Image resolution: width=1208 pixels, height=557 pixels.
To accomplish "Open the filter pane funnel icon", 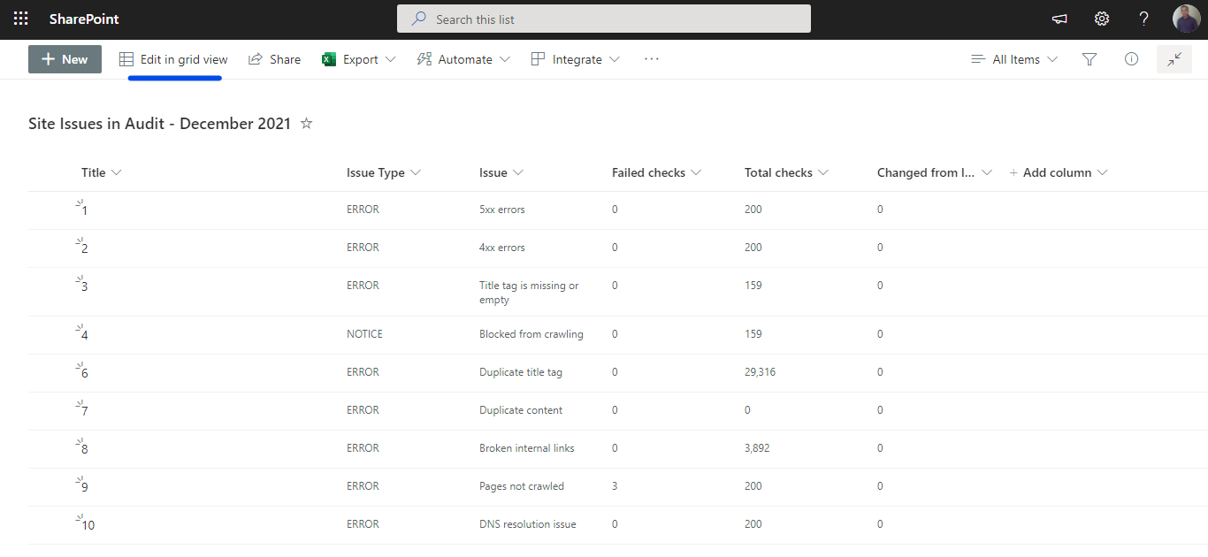I will [x=1089, y=59].
